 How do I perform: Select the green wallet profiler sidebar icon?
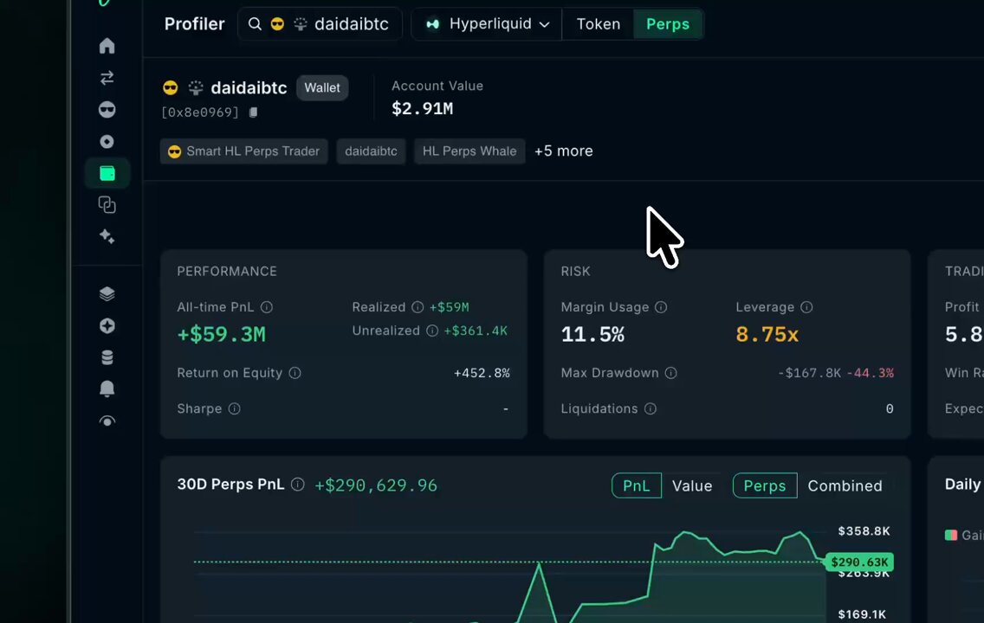click(x=107, y=173)
